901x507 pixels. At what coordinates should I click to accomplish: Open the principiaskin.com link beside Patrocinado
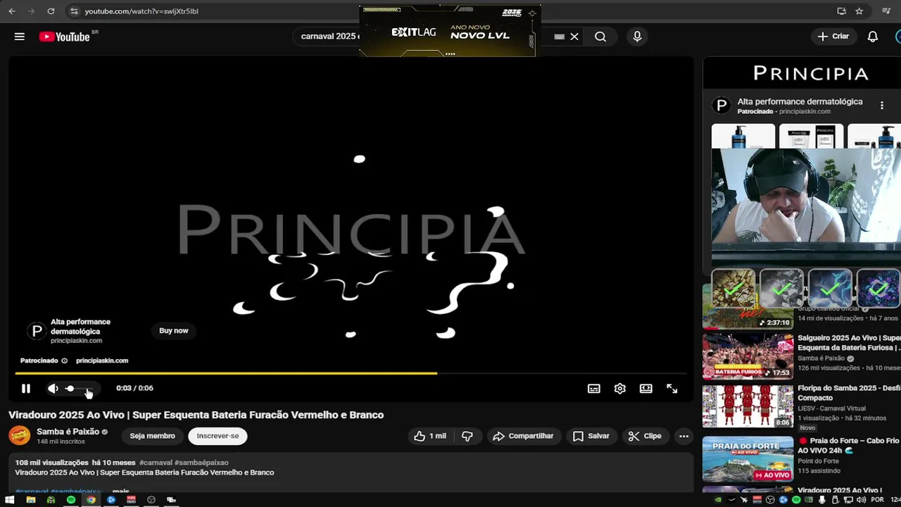coord(102,361)
